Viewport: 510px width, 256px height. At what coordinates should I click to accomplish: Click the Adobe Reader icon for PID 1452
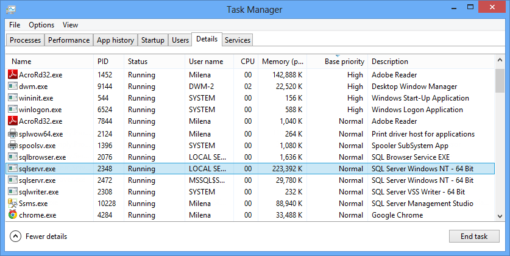(x=13, y=74)
